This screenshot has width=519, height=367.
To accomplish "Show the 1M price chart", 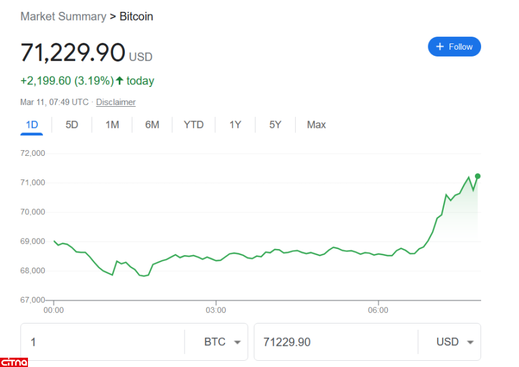I will pos(112,125).
